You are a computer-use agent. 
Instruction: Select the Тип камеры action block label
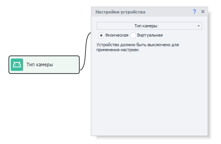40,65
